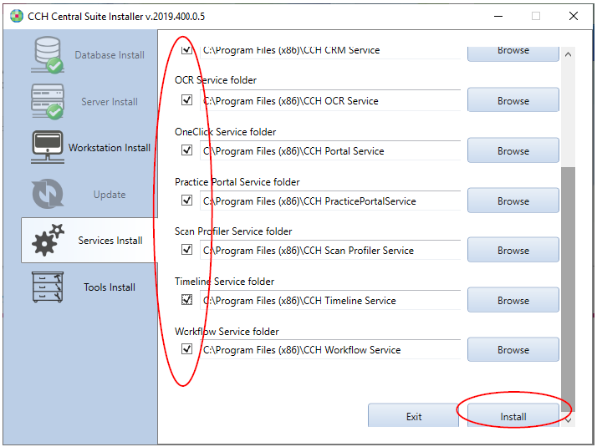Browse for the CCH Portal Service folder
The width and height of the screenshot is (597, 447).
(x=513, y=150)
